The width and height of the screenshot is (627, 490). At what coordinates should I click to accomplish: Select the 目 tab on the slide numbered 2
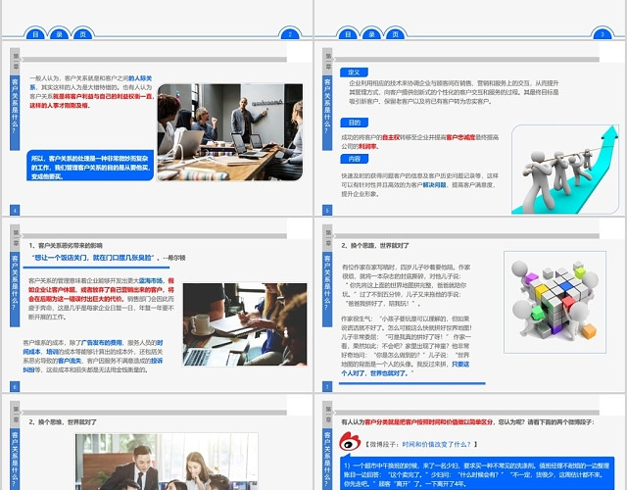pyautogui.click(x=35, y=34)
